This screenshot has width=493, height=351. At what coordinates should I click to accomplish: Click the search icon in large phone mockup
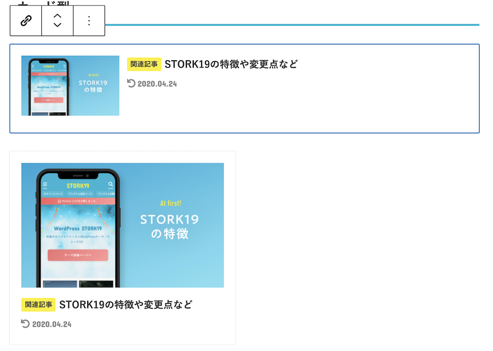pos(110,185)
